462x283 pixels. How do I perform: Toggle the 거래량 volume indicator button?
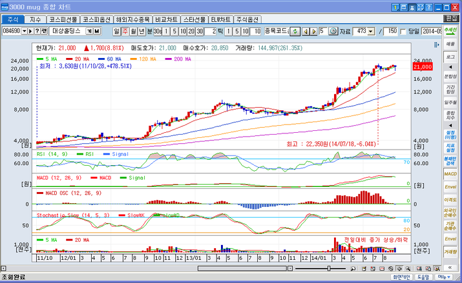point(451,252)
